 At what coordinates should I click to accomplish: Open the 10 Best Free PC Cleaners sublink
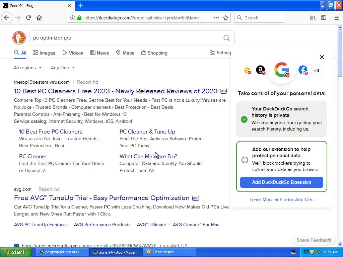coord(51,132)
